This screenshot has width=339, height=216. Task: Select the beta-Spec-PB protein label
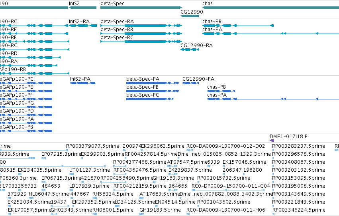[x=142, y=87]
